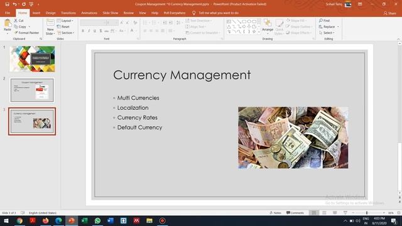This screenshot has width=402, height=226.
Task: Switch to Normal view in status bar
Action: click(x=314, y=213)
